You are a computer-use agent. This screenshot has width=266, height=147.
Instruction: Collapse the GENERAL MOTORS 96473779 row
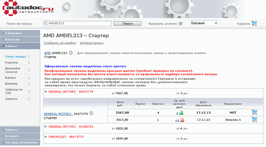click(46, 92)
